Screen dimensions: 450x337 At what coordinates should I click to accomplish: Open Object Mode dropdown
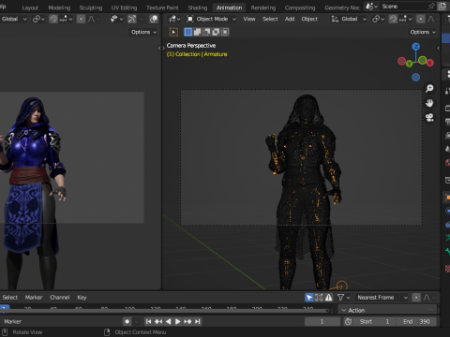(x=211, y=19)
